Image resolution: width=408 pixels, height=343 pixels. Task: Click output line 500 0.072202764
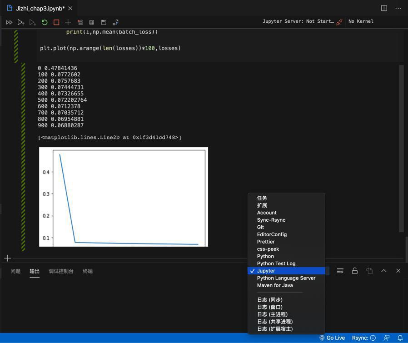coord(62,100)
